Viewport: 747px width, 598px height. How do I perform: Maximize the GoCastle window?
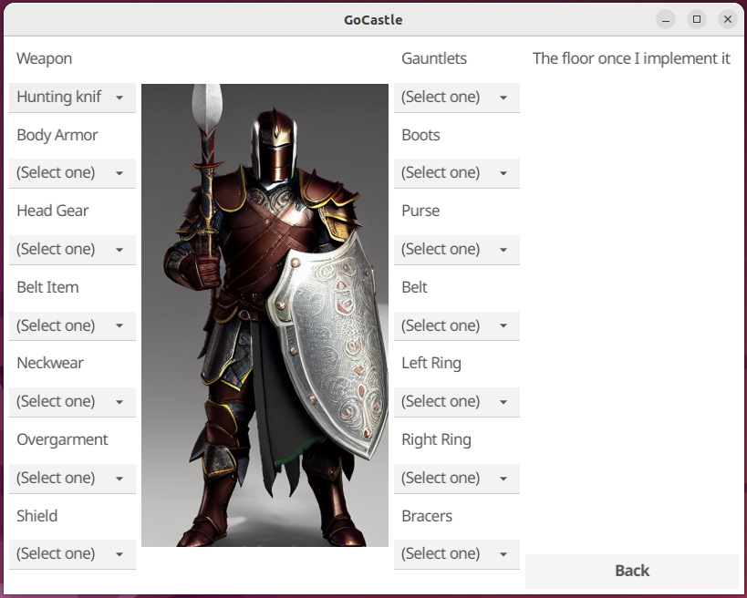coord(697,19)
